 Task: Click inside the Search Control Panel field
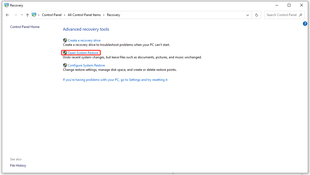280,15
